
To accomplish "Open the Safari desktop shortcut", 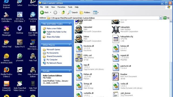I will point(19,3).
